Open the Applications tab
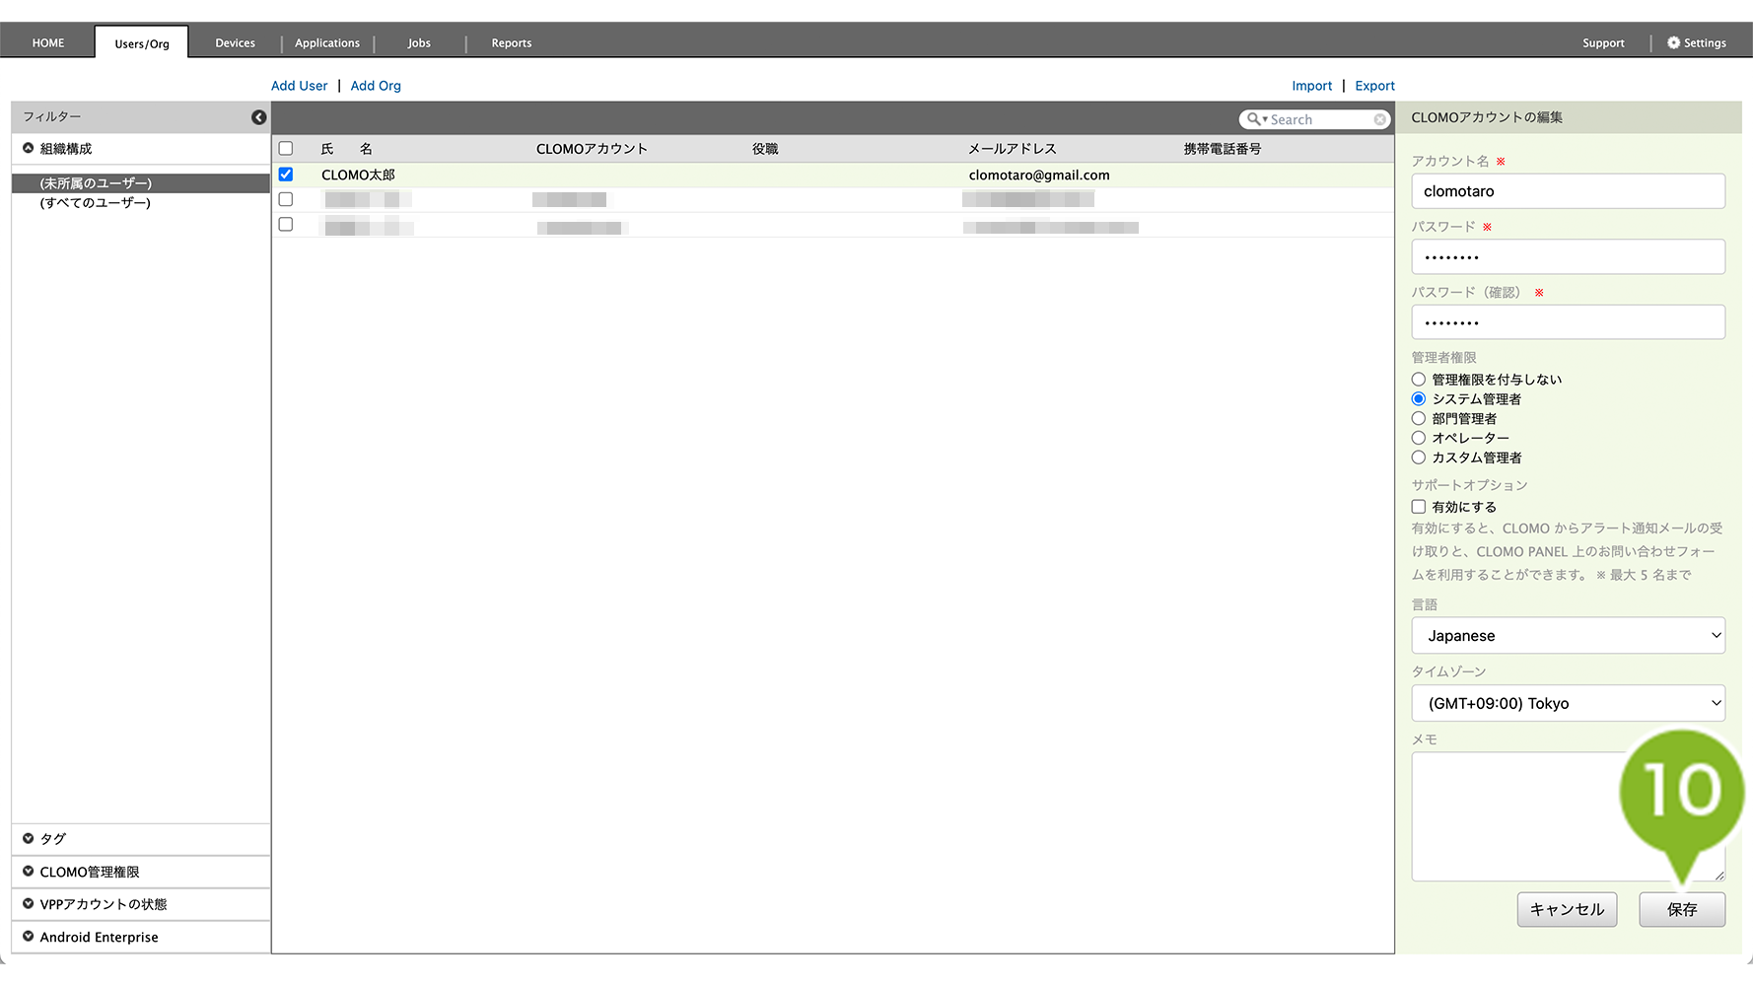Viewport: 1753px width, 986px height. [327, 42]
